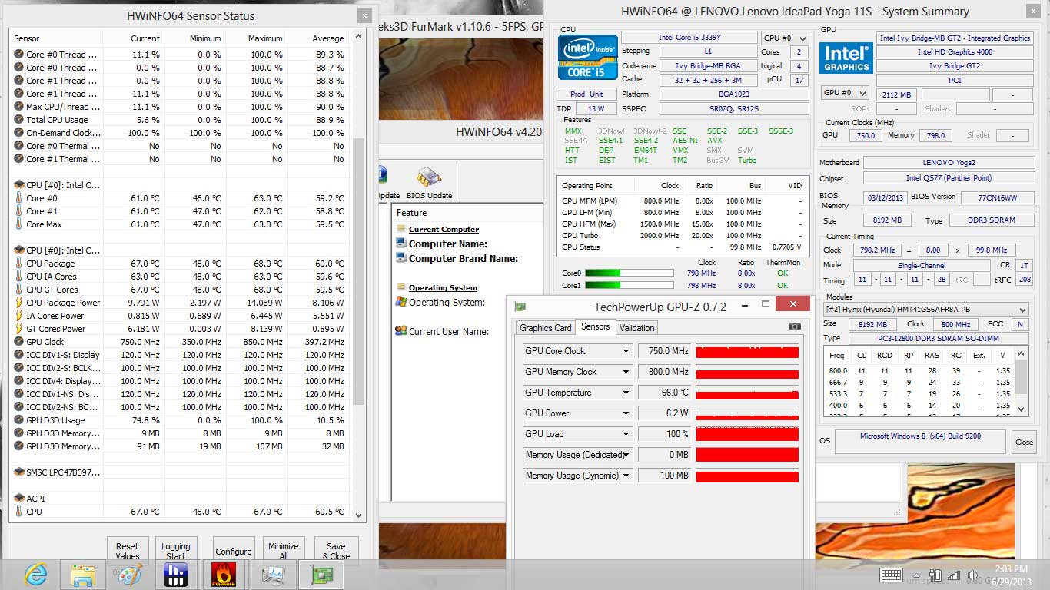Open Memory Usage (Dedicated) dropdown
1050x590 pixels.
pyautogui.click(x=626, y=455)
